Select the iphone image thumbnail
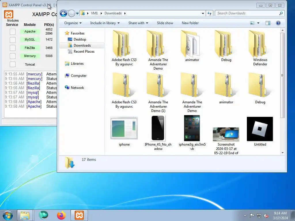This screenshot has width=295, height=221. pos(124,128)
